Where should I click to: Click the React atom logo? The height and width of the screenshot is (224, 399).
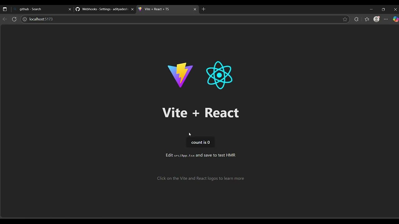click(219, 75)
